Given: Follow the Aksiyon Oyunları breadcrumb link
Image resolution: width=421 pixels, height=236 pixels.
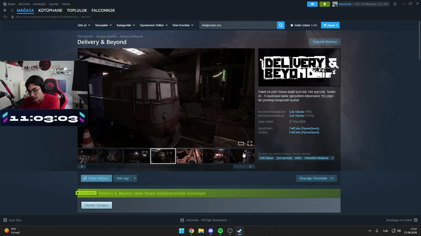Looking at the screenshot, I should tap(107, 36).
